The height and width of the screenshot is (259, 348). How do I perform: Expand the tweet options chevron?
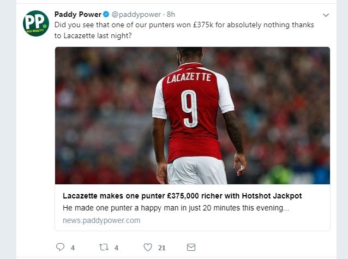[326, 15]
